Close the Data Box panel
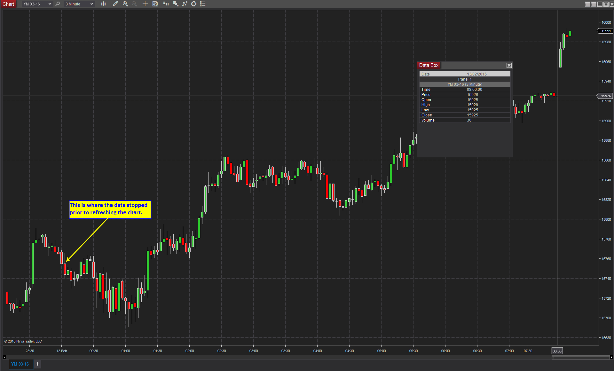 point(509,65)
